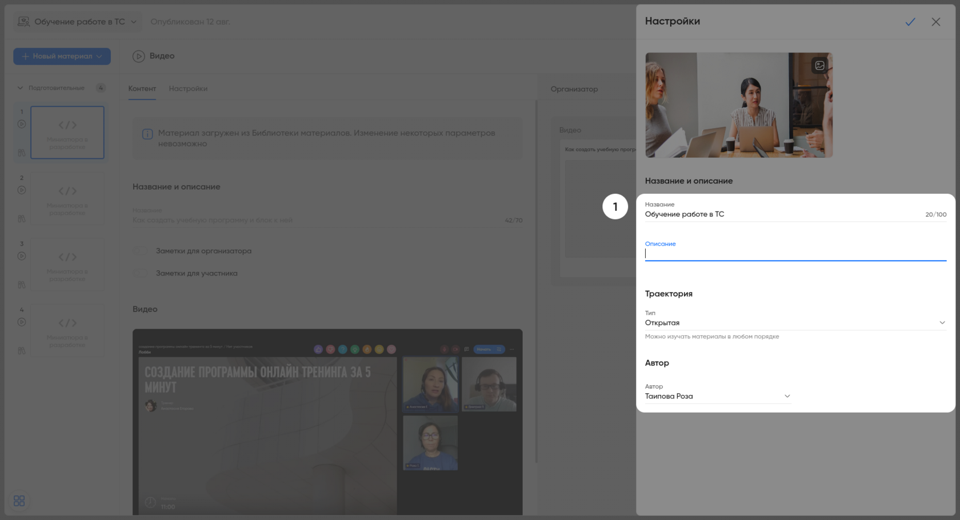Toggle Заметки для организатора switch
Screen dimensions: 960x520
coord(141,251)
